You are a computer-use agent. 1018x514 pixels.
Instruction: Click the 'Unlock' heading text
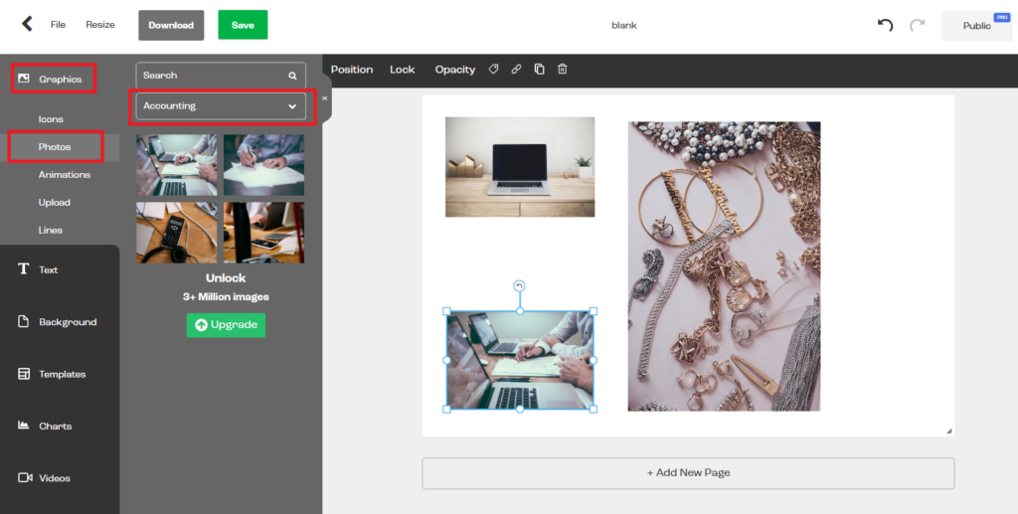226,277
